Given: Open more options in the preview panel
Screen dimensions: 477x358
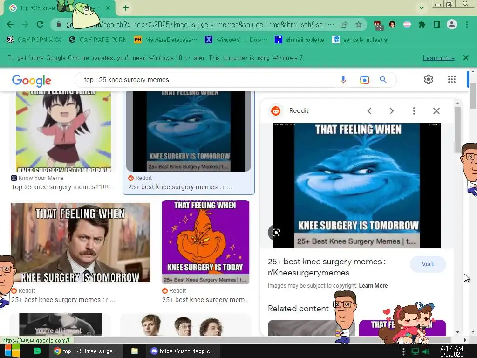Looking at the screenshot, I should point(414,111).
